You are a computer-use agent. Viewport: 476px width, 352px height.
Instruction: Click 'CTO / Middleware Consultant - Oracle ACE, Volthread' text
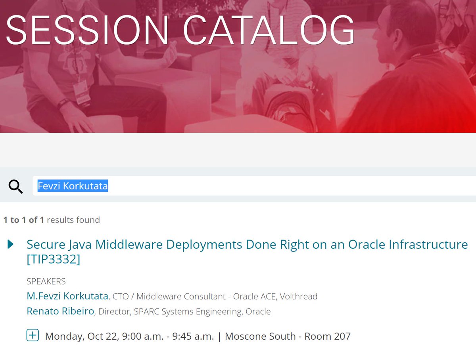(215, 296)
